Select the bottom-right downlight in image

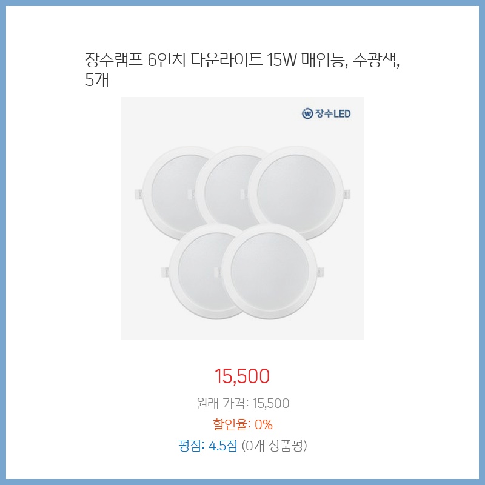pyautogui.click(x=270, y=271)
